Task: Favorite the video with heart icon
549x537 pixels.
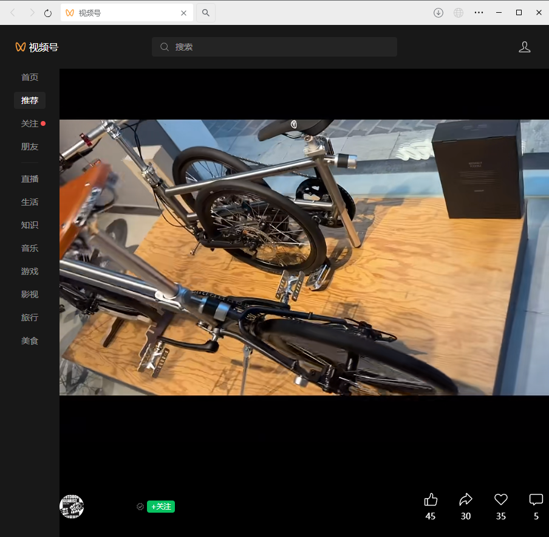Action: click(500, 500)
